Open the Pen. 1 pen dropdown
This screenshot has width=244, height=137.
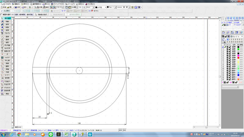pos(115,7)
